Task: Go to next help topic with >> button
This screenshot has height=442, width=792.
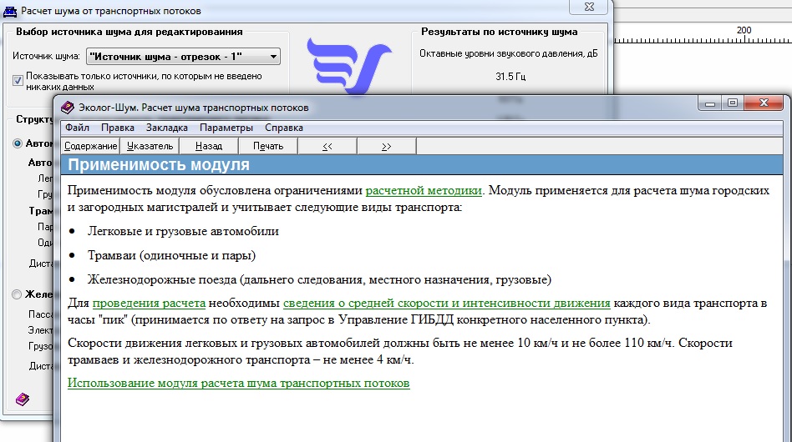Action: (386, 146)
